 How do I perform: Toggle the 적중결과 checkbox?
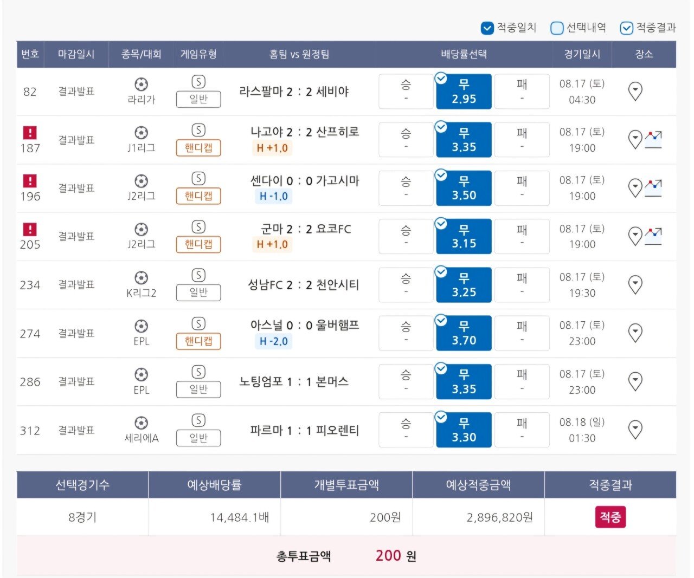click(x=626, y=28)
